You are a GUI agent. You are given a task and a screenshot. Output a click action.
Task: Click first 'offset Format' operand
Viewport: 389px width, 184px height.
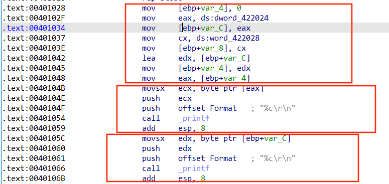(x=207, y=108)
